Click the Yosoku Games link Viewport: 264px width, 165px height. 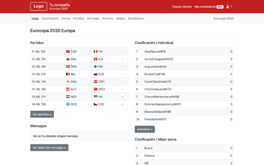tap(181, 7)
